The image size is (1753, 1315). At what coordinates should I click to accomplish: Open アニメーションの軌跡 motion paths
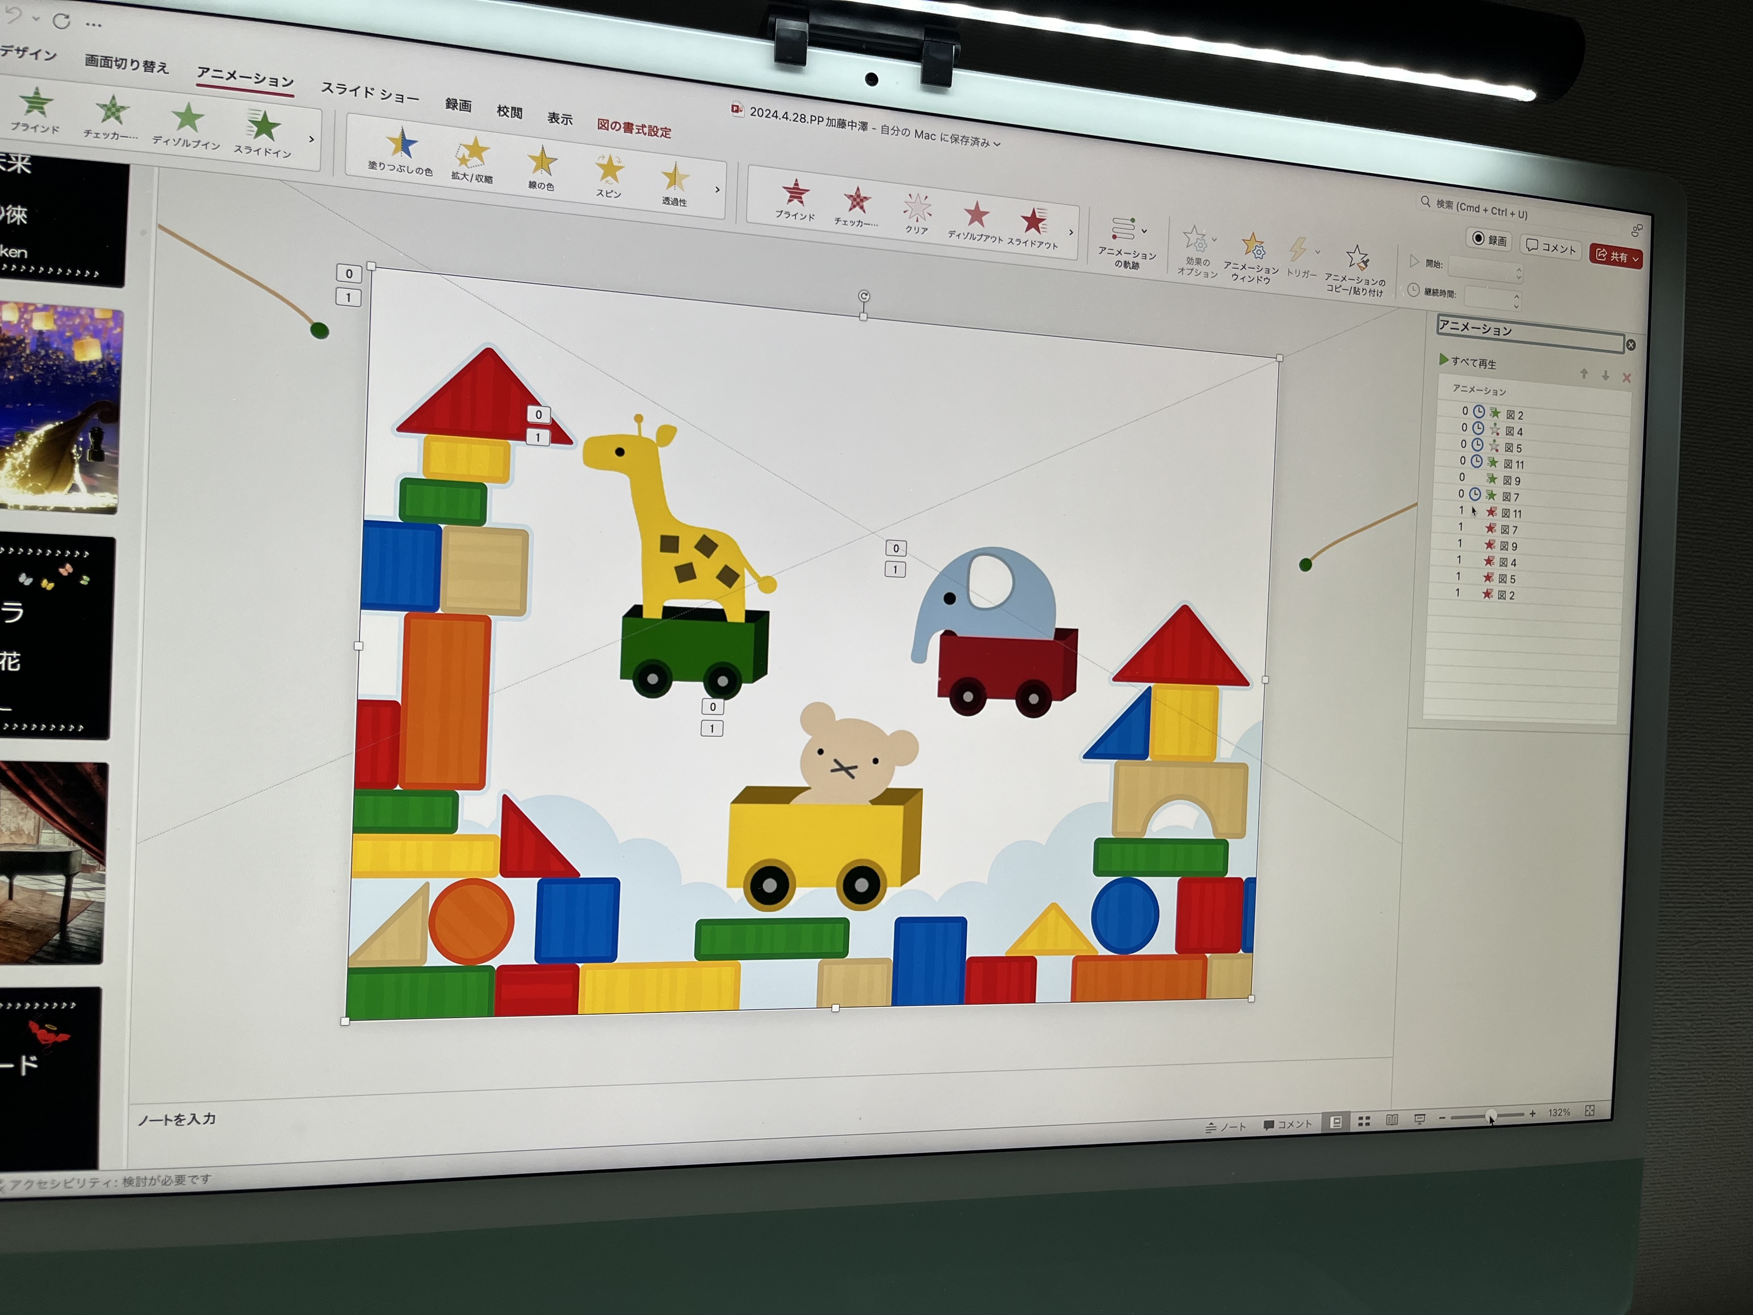(1127, 243)
